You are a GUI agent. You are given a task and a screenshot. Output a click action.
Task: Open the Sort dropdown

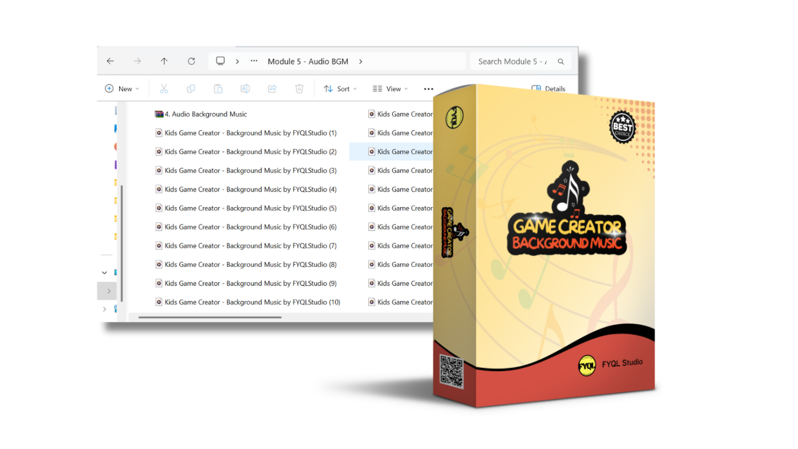tap(340, 89)
